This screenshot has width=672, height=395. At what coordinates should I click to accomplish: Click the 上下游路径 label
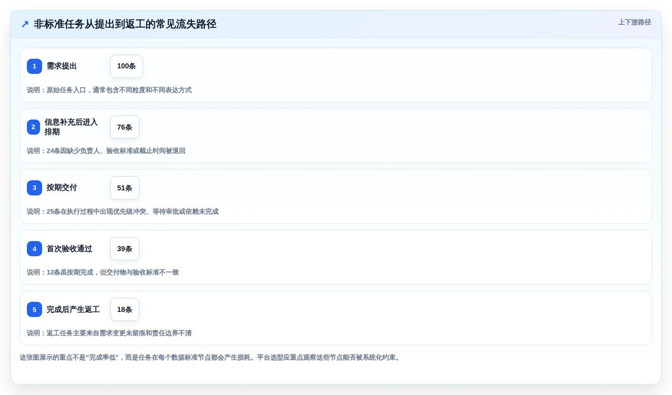(634, 22)
